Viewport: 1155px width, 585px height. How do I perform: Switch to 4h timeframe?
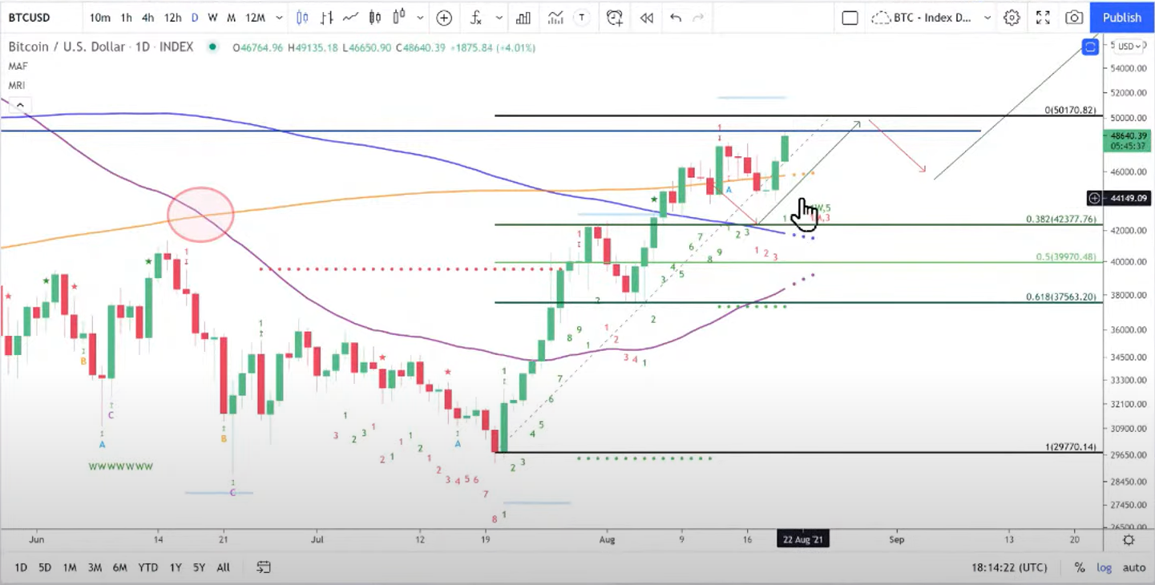pos(148,18)
